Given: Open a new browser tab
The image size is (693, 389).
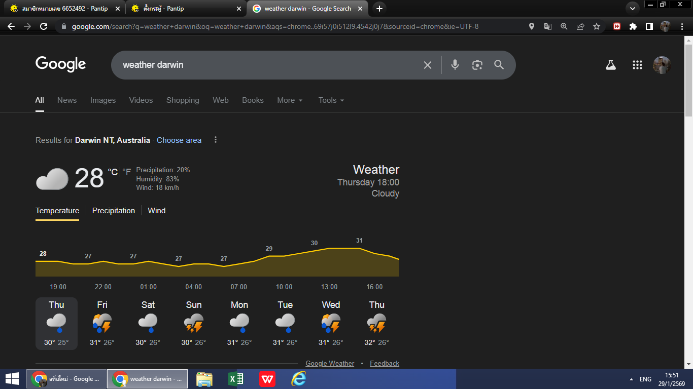Looking at the screenshot, I should click(x=379, y=9).
